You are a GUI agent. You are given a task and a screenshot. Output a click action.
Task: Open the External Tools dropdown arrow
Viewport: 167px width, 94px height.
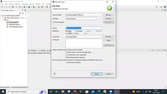click(x=36, y=7)
